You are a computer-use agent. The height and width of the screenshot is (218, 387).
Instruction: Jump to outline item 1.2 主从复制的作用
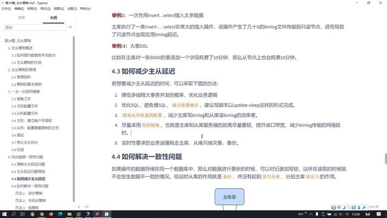click(27, 62)
